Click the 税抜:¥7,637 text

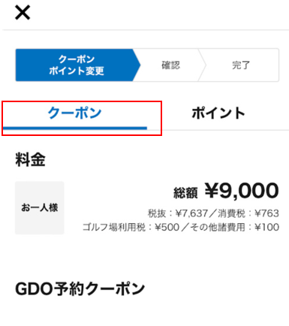coord(178,213)
